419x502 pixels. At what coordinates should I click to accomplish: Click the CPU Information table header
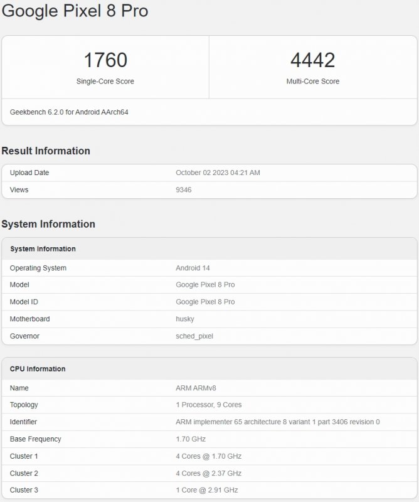38,369
